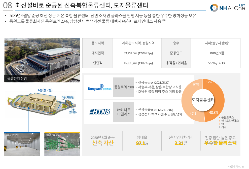Select the C동 (경비동) label
The width and height of the screenshot is (249, 169).
click(x=73, y=111)
